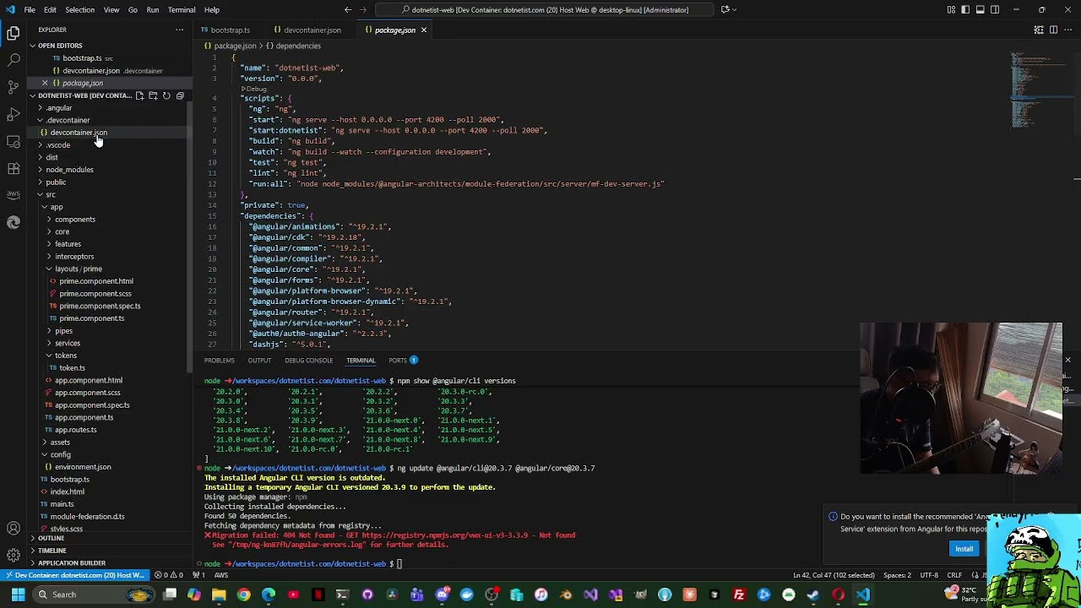Viewport: 1081px width, 608px height.
Task: Open the Source Control view
Action: (x=14, y=87)
